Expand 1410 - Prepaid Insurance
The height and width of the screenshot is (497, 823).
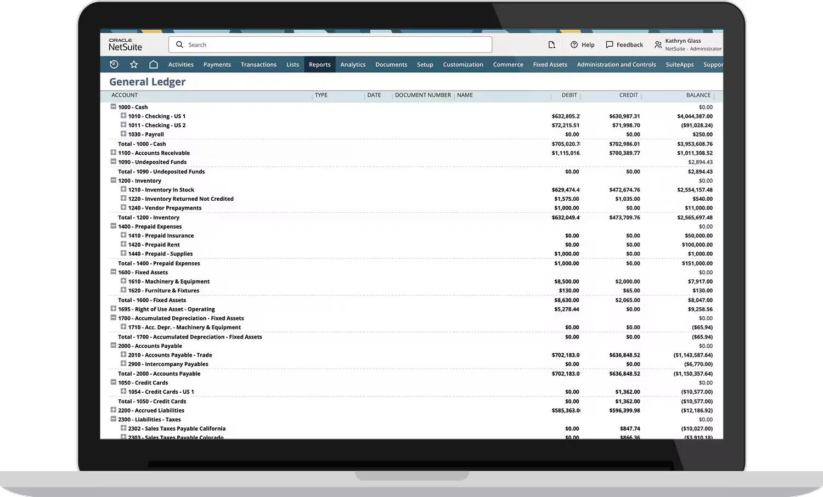tap(123, 235)
